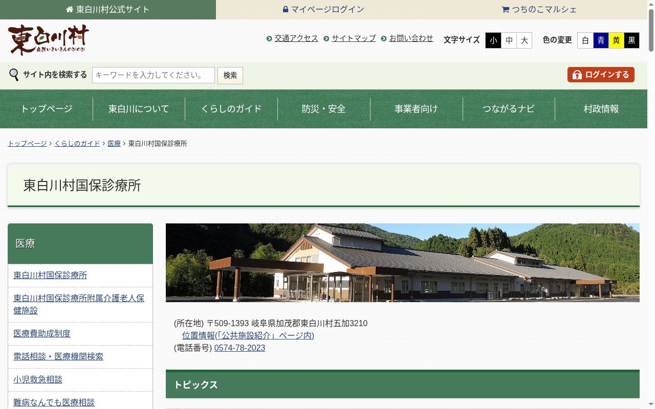Switch color scheme to 白

click(x=585, y=40)
